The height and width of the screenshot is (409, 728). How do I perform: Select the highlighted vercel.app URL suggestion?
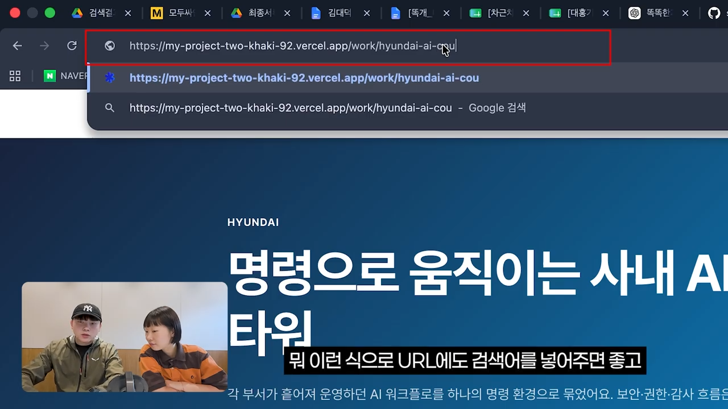407,78
